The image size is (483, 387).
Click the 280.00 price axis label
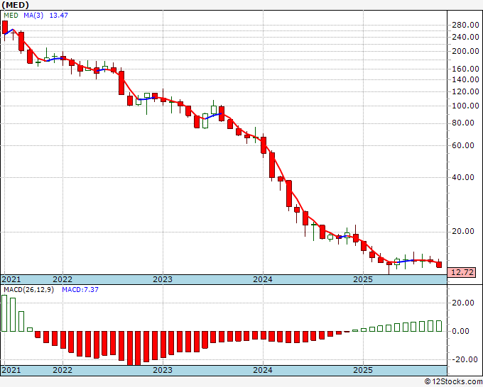coord(465,26)
